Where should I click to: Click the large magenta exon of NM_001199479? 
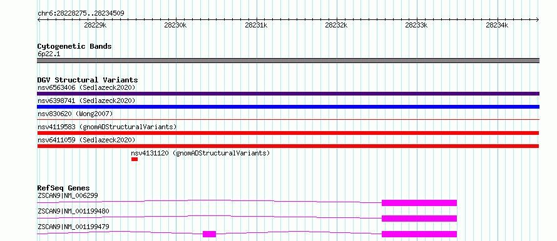419,234
